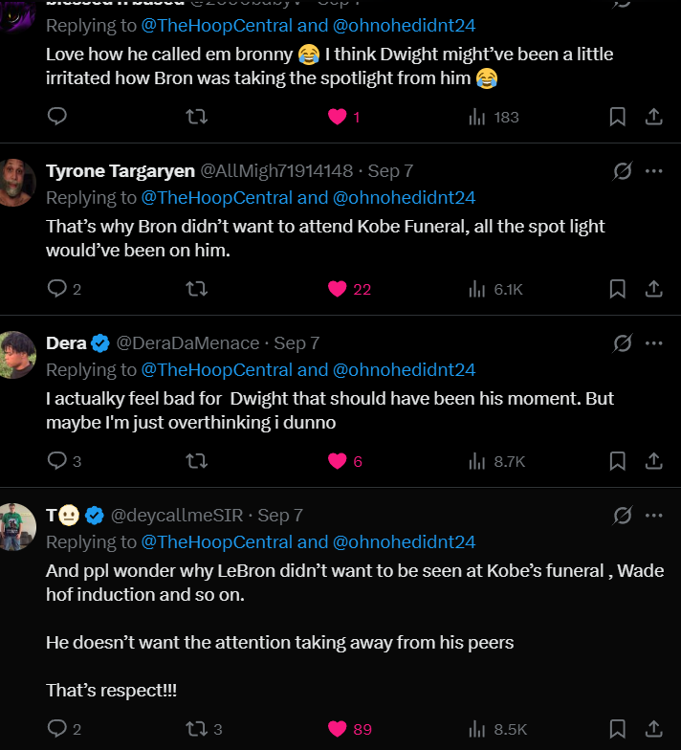681x750 pixels.
Task: Click Dera's profile avatar
Action: [18, 354]
